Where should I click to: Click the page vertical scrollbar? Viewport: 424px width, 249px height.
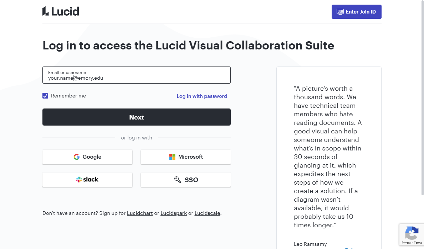click(423, 98)
